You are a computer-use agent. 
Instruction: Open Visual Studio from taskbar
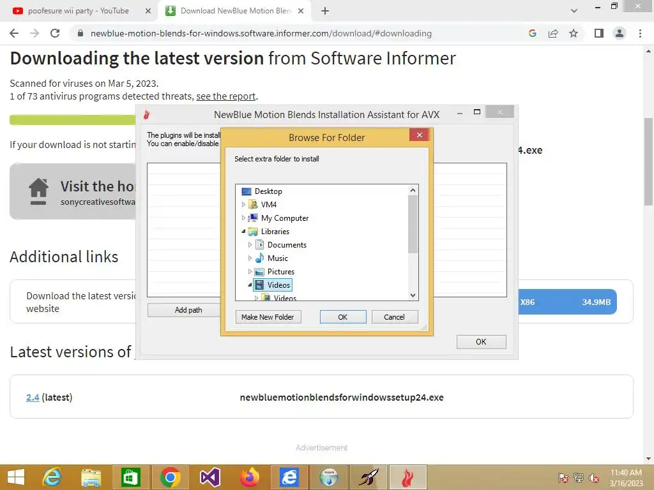click(209, 477)
